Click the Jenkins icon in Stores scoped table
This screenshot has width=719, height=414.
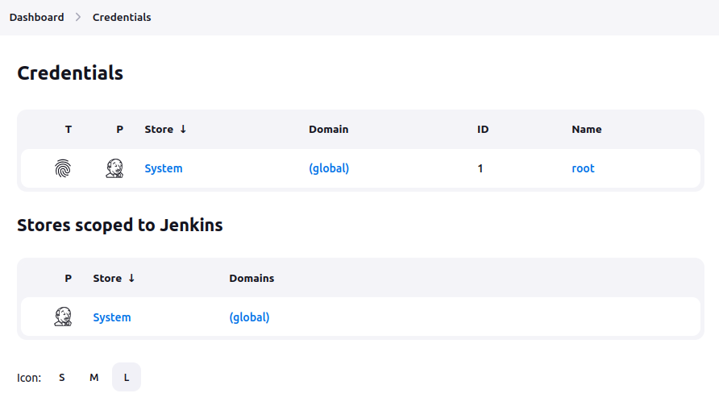point(63,317)
